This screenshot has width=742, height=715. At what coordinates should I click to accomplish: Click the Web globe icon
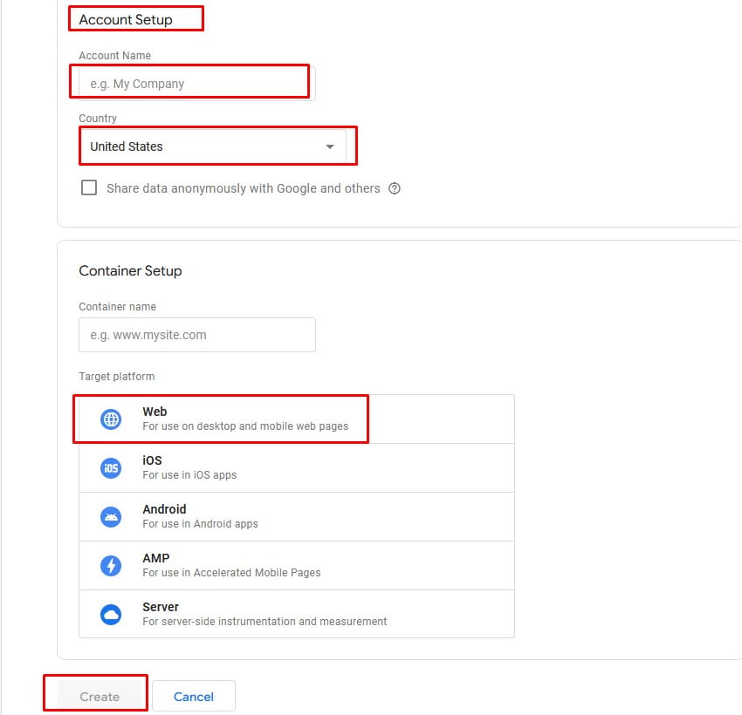coord(111,419)
